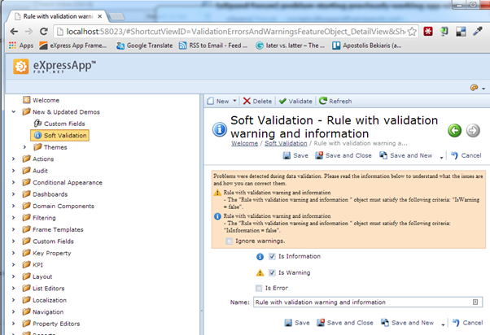This screenshot has width=490, height=335.
Task: Open a new browser tab
Action: coord(116,16)
